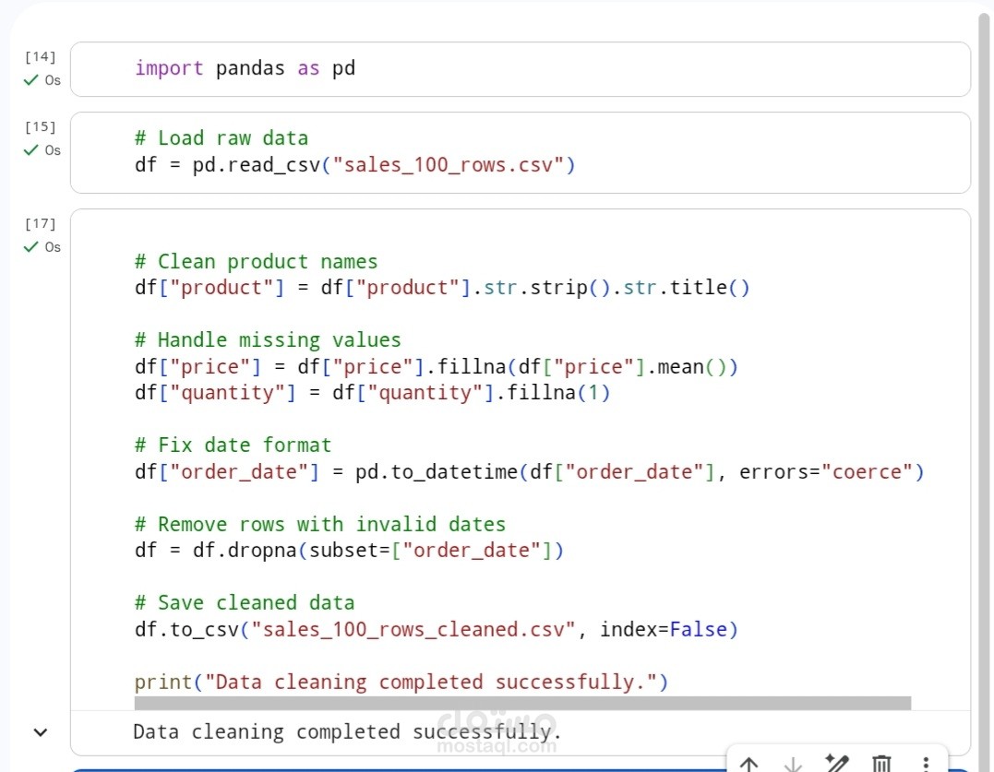Collapse output with chevron beside output
The image size is (994, 772).
pos(40,732)
